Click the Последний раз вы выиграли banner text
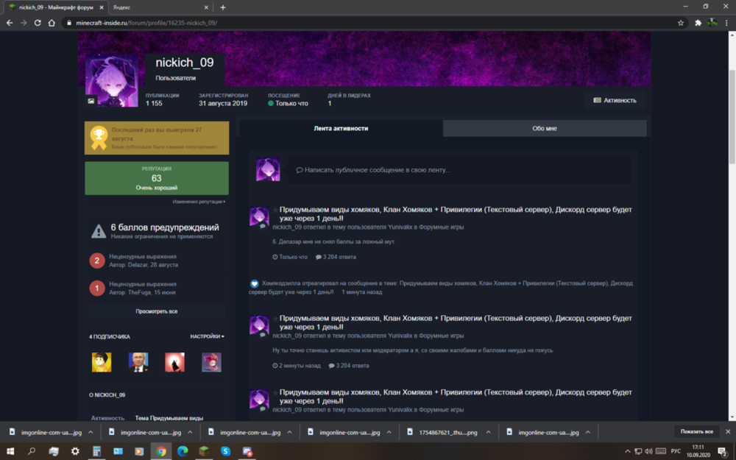 [x=157, y=134]
